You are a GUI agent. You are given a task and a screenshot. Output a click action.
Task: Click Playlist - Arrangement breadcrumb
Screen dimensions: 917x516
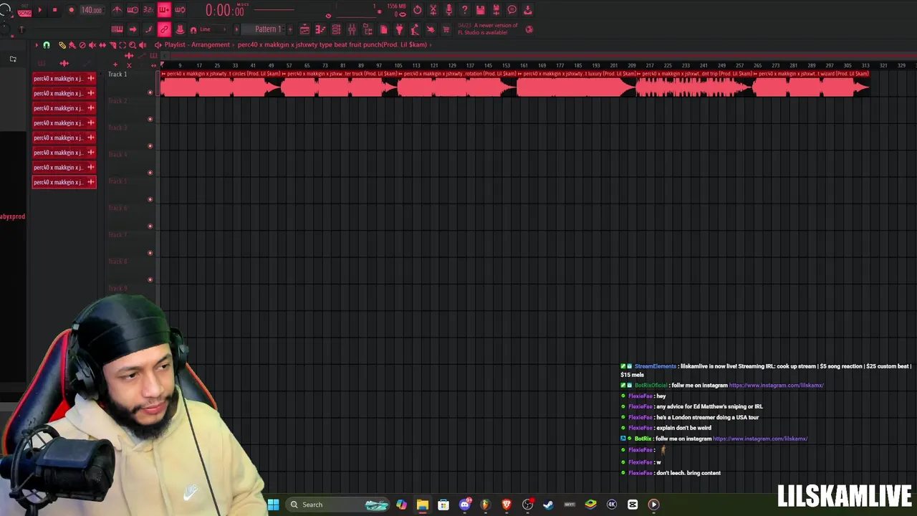point(197,44)
